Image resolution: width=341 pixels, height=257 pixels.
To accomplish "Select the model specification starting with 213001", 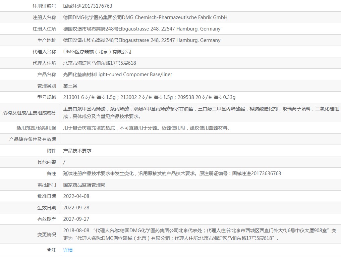I will (x=149, y=97).
